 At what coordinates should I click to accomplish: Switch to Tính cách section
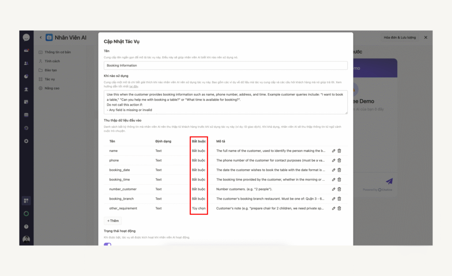[x=52, y=61]
